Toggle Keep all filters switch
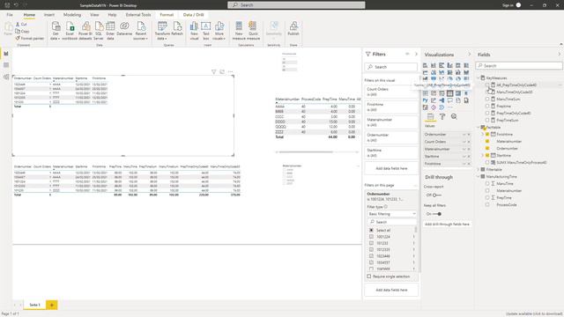Screen dimensions: 564x317 [x=437, y=214]
